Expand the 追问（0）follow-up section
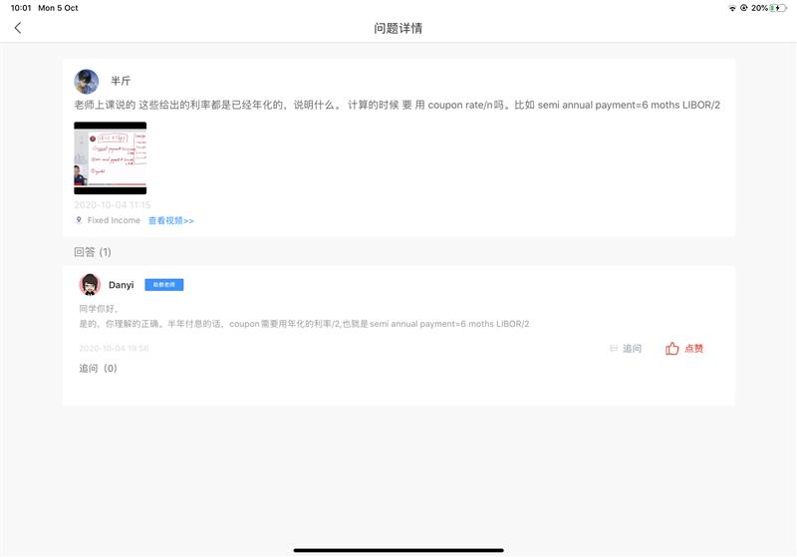This screenshot has height=557, width=797. (98, 369)
